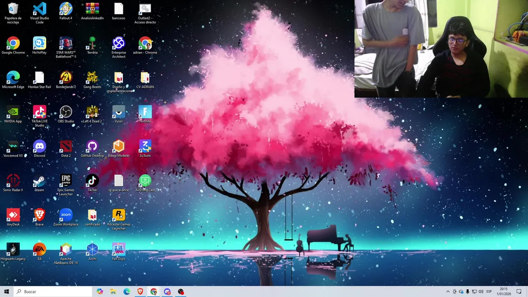528x297 pixels.
Task: Select the Fortnite desktop icon
Action: click(145, 112)
